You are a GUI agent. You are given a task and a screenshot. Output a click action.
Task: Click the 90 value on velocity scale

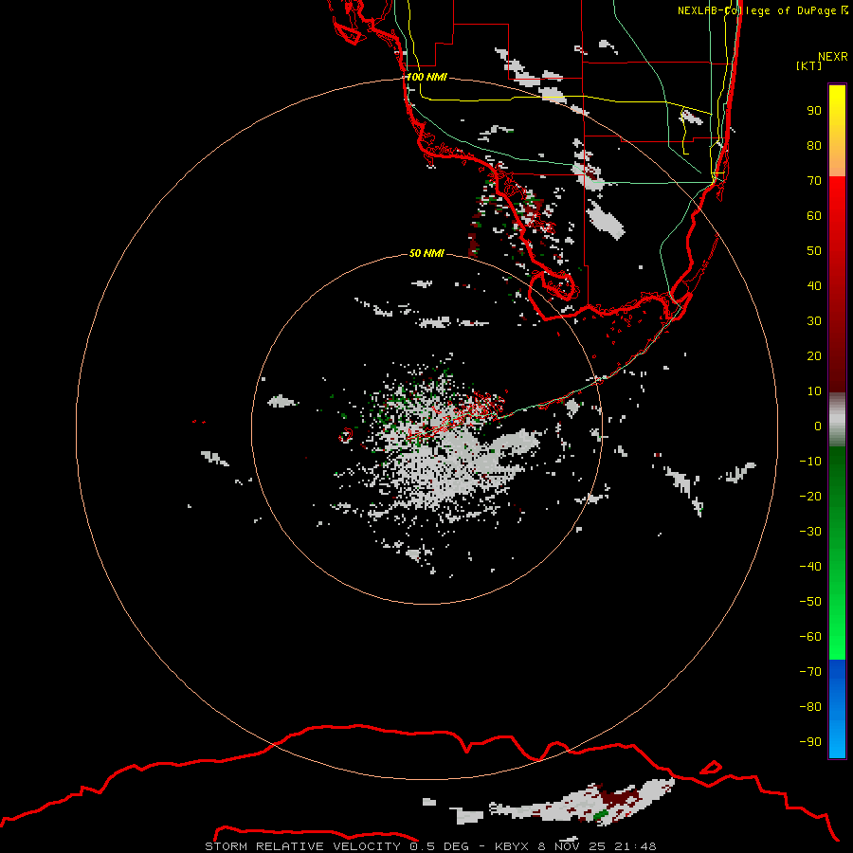click(x=814, y=111)
